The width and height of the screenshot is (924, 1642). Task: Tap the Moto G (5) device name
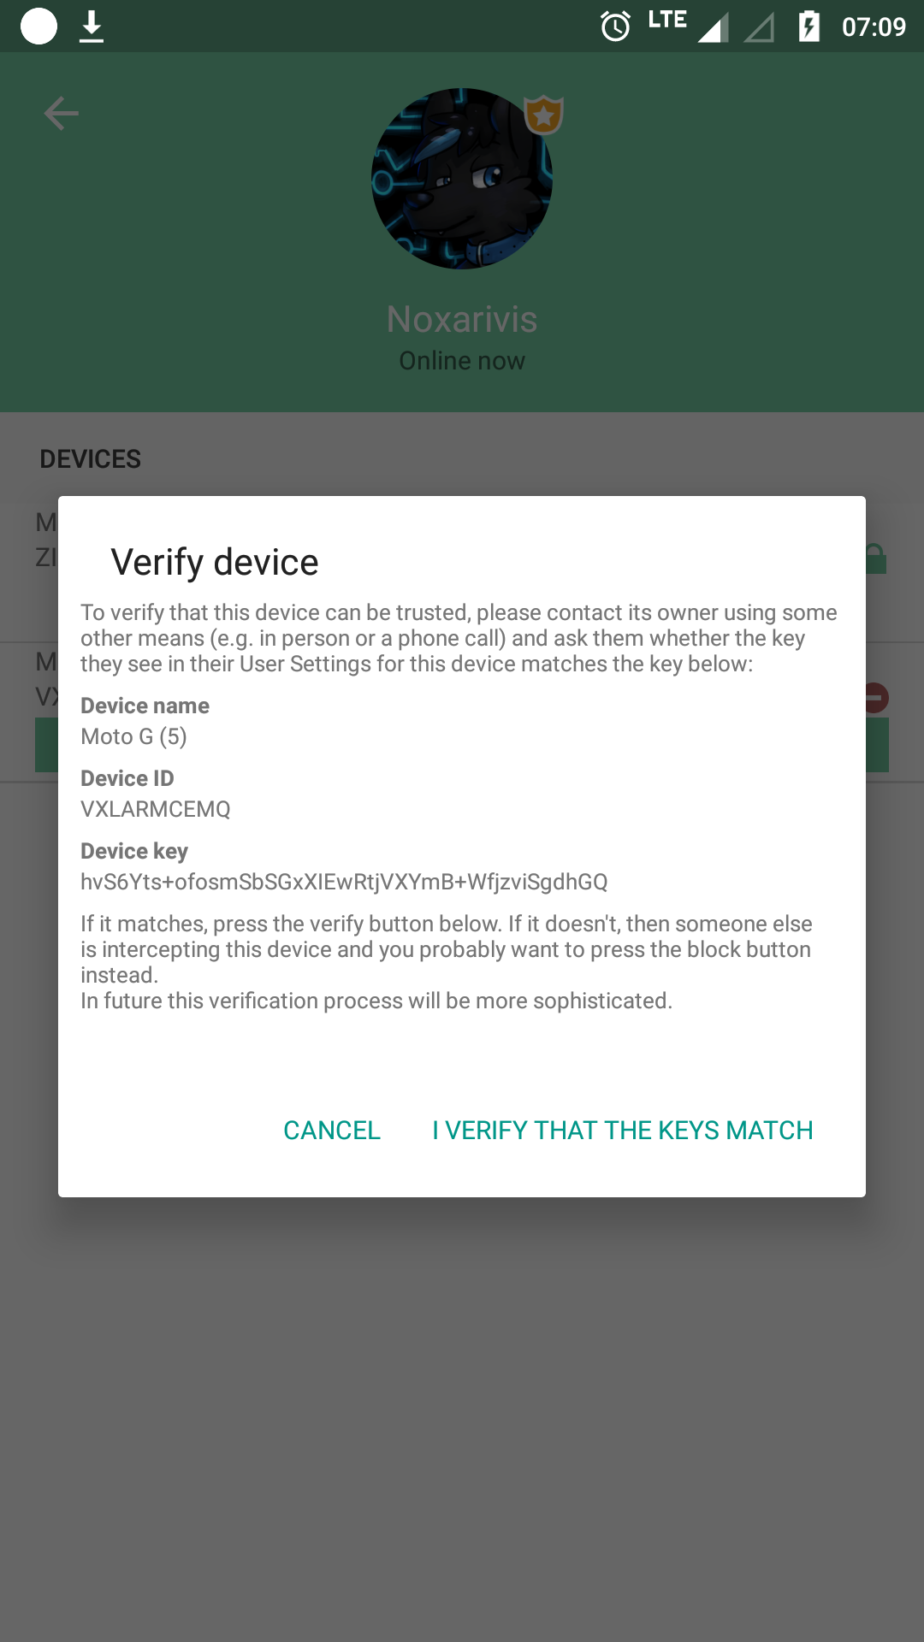pos(133,736)
